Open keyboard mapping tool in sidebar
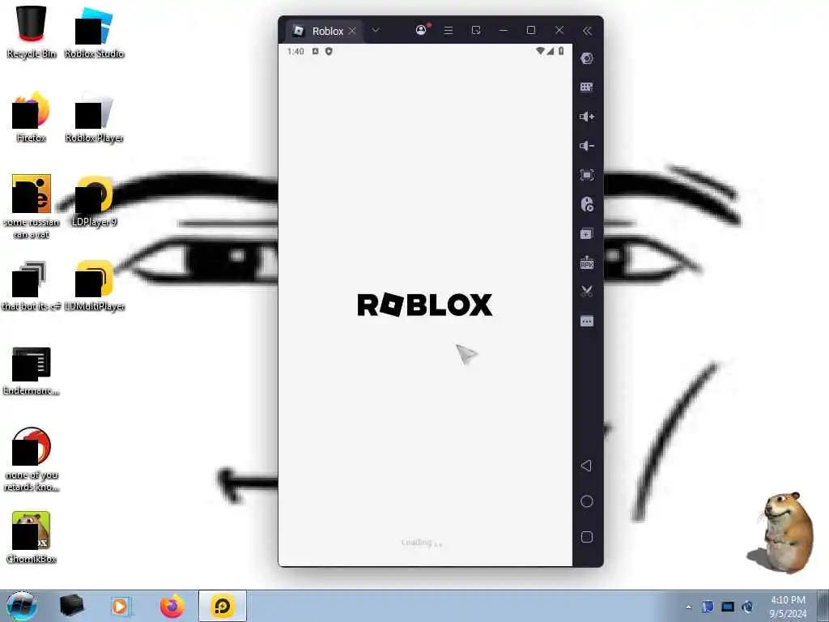 587,87
